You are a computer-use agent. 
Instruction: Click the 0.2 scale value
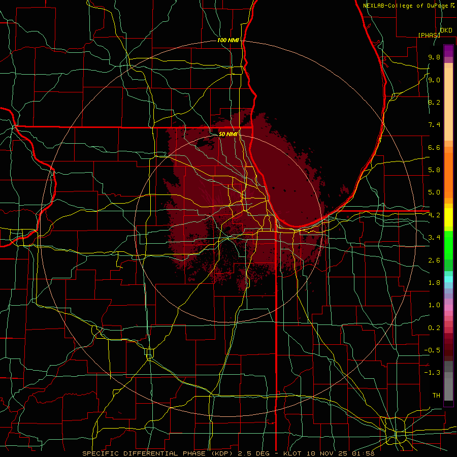434,328
